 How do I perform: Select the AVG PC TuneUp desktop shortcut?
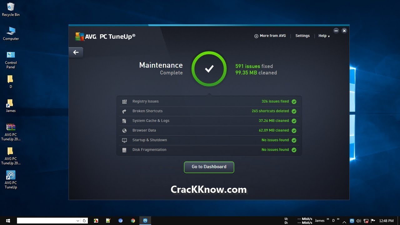tap(11, 180)
